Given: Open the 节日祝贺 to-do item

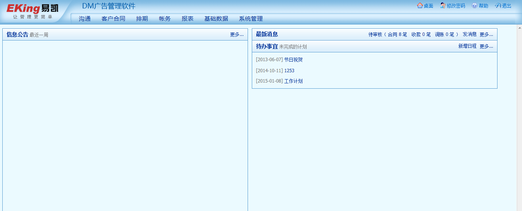Looking at the screenshot, I should [293, 60].
